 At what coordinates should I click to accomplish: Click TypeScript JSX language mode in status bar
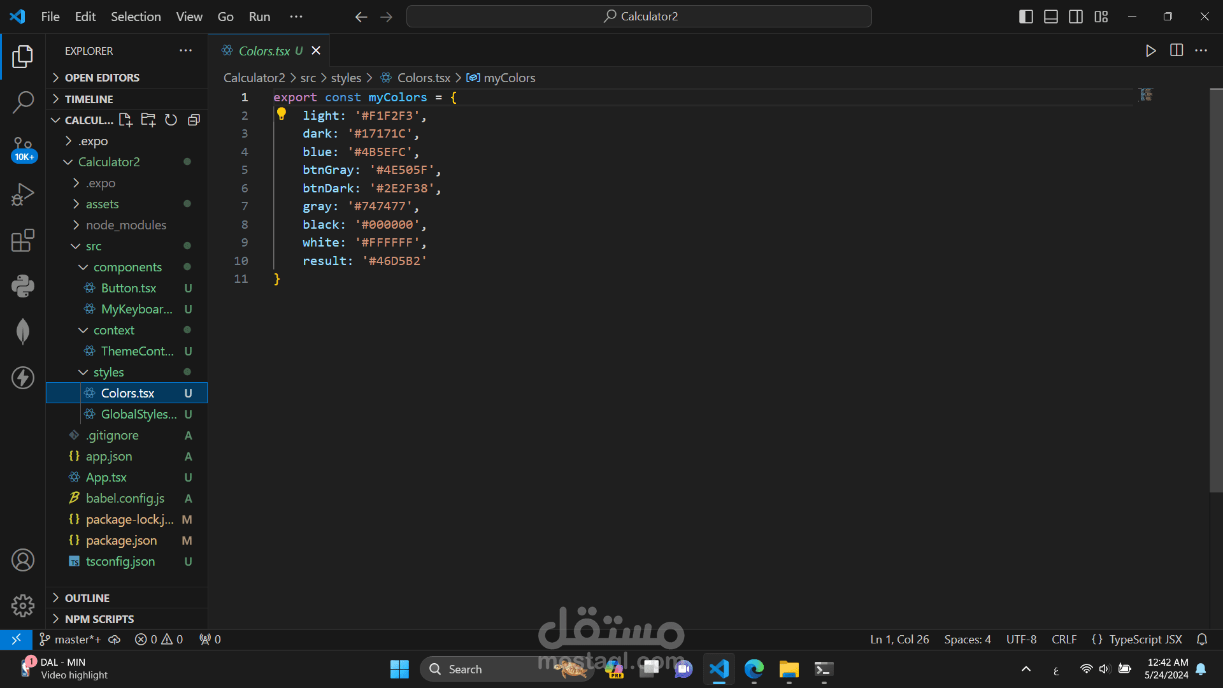click(1145, 639)
